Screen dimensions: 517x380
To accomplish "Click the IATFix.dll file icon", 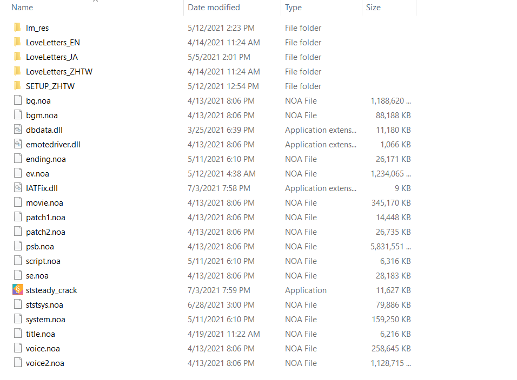I will tap(18, 187).
